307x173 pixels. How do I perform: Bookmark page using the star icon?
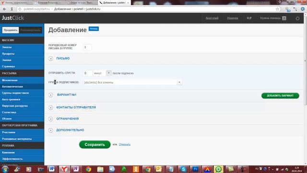coord(277,9)
